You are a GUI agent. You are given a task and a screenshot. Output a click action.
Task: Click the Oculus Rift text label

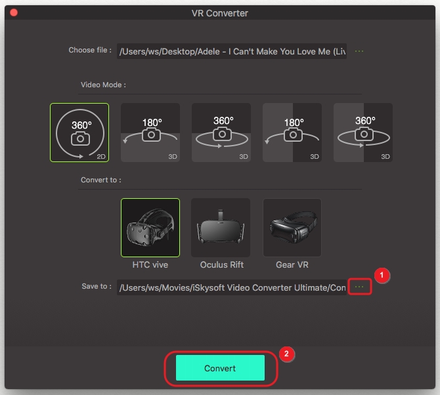(x=221, y=265)
